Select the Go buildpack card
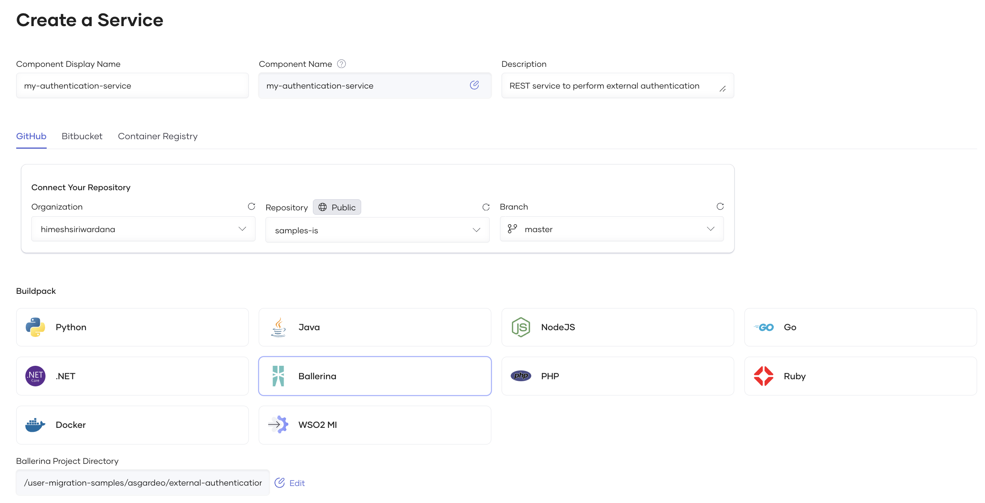The height and width of the screenshot is (503, 985). click(x=861, y=327)
